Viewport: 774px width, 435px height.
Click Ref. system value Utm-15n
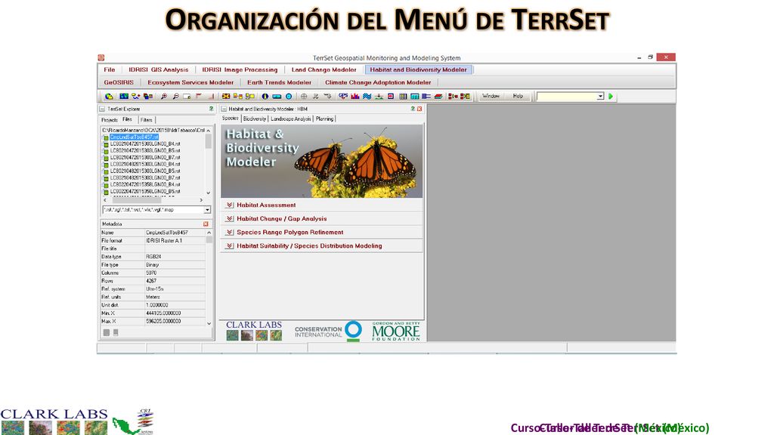click(x=154, y=289)
